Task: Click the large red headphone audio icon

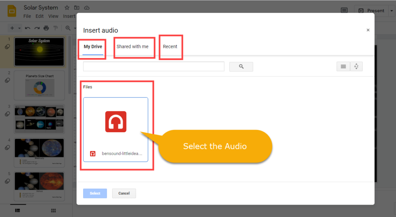Action: (116, 121)
